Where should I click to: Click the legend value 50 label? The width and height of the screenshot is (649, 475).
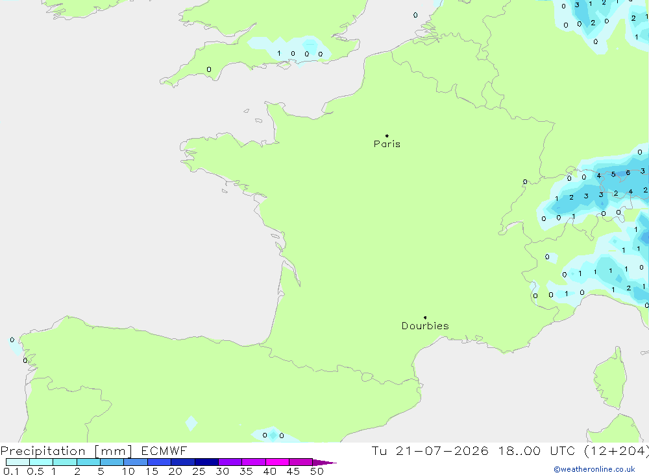(317, 471)
